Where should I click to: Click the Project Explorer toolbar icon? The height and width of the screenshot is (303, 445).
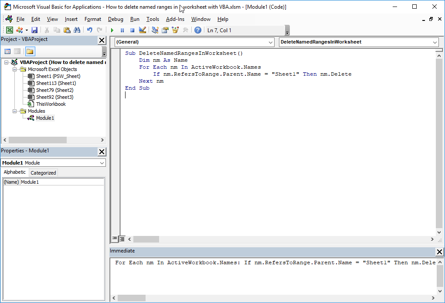[x=155, y=30]
